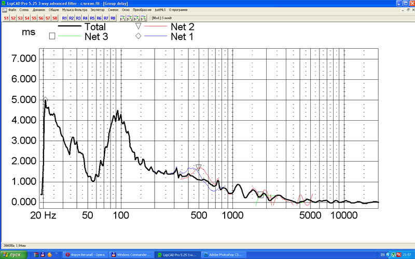Image resolution: width=415 pixels, height=259 pixels.
Task: Select the network C filter icon
Action: 143,18
